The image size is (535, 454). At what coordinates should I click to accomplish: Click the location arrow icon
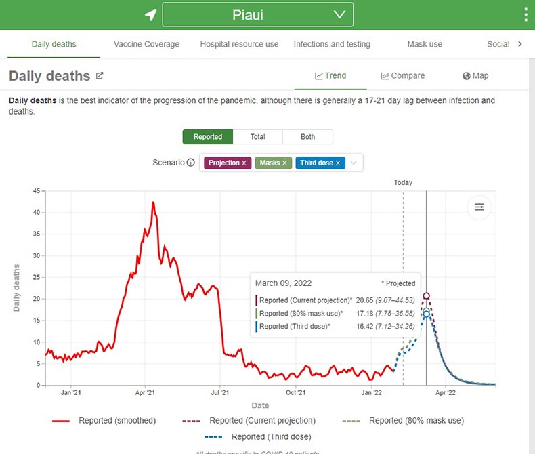pyautogui.click(x=150, y=15)
